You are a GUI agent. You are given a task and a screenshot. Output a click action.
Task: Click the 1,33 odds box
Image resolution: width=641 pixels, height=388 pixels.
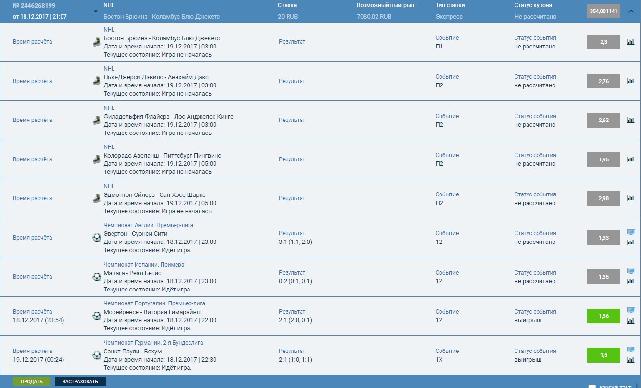[x=603, y=238]
